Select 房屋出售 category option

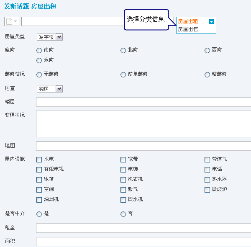point(188,29)
